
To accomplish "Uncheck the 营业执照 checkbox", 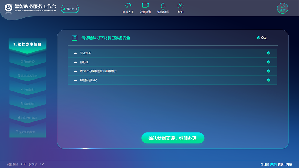I will tap(269, 53).
